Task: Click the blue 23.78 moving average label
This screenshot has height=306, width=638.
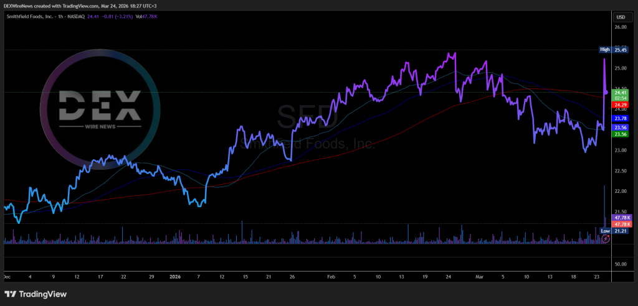Action: pos(621,118)
